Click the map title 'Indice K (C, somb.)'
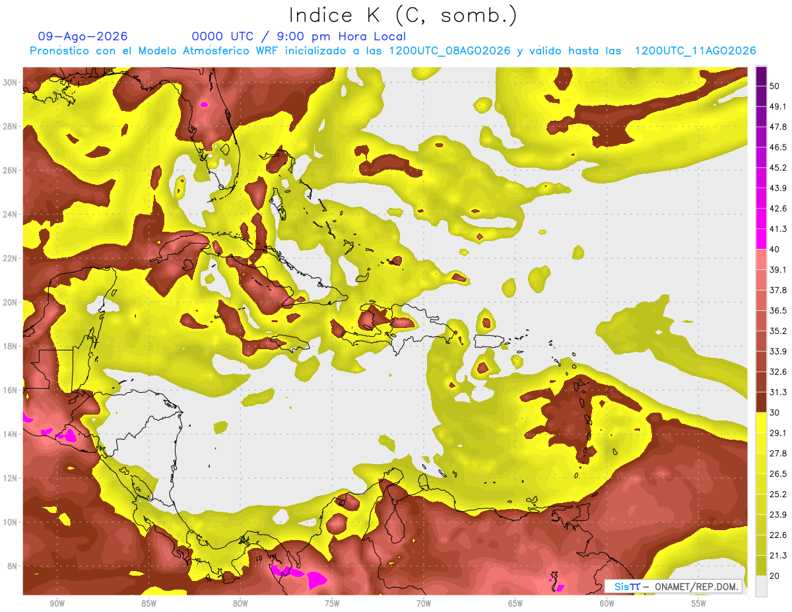 point(403,15)
